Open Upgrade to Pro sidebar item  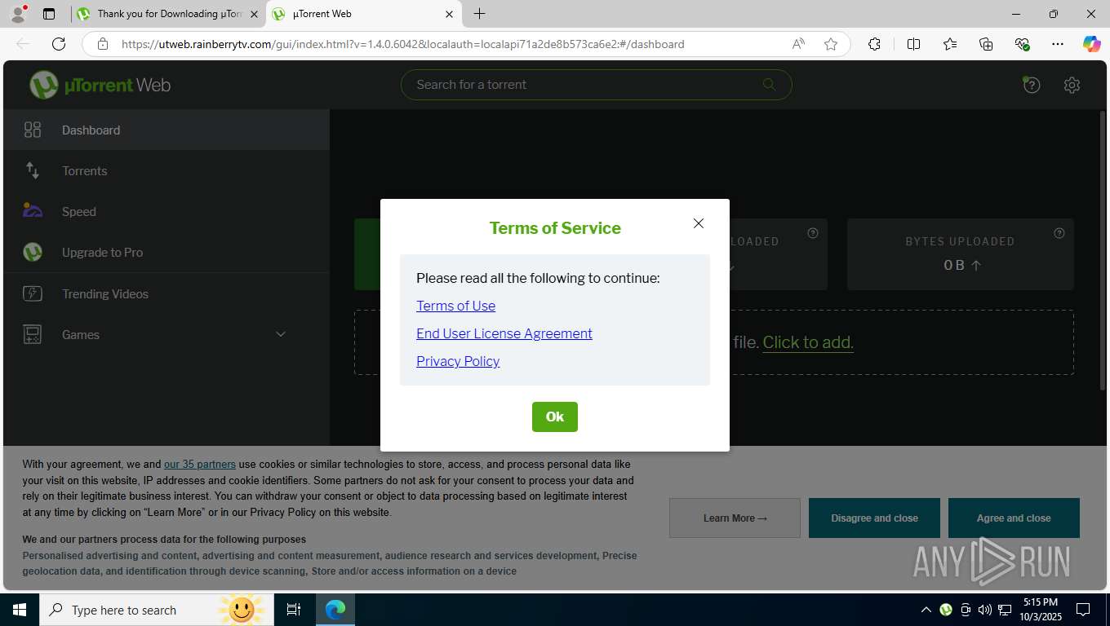pyautogui.click(x=166, y=252)
